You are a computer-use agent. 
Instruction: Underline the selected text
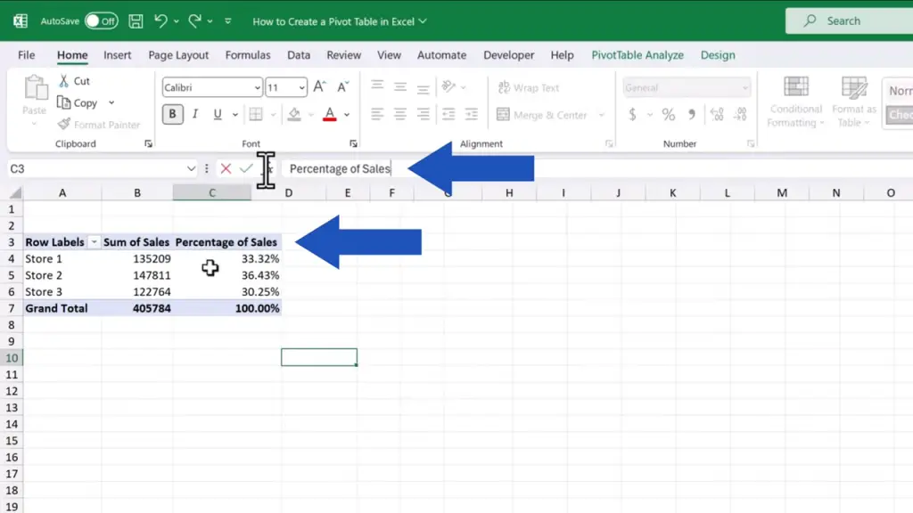coord(218,114)
